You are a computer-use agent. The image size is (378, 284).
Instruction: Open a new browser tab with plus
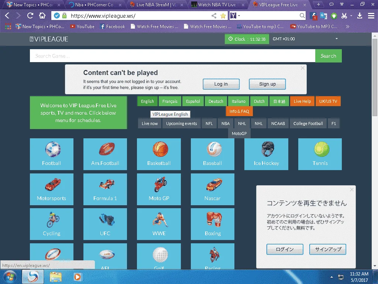coord(319,4)
